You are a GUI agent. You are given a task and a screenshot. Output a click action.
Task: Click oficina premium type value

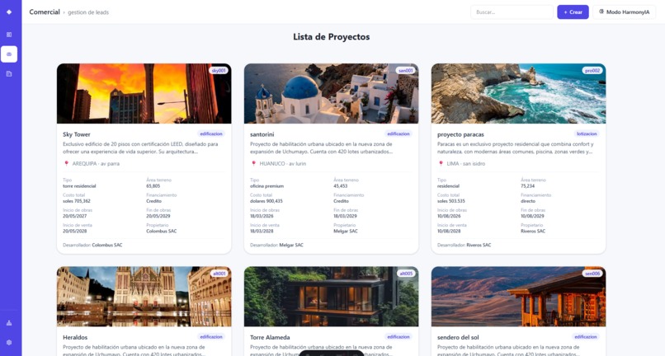(266, 186)
